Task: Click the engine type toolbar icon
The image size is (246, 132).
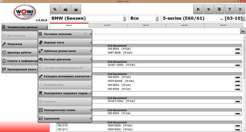Action: tap(65, 9)
